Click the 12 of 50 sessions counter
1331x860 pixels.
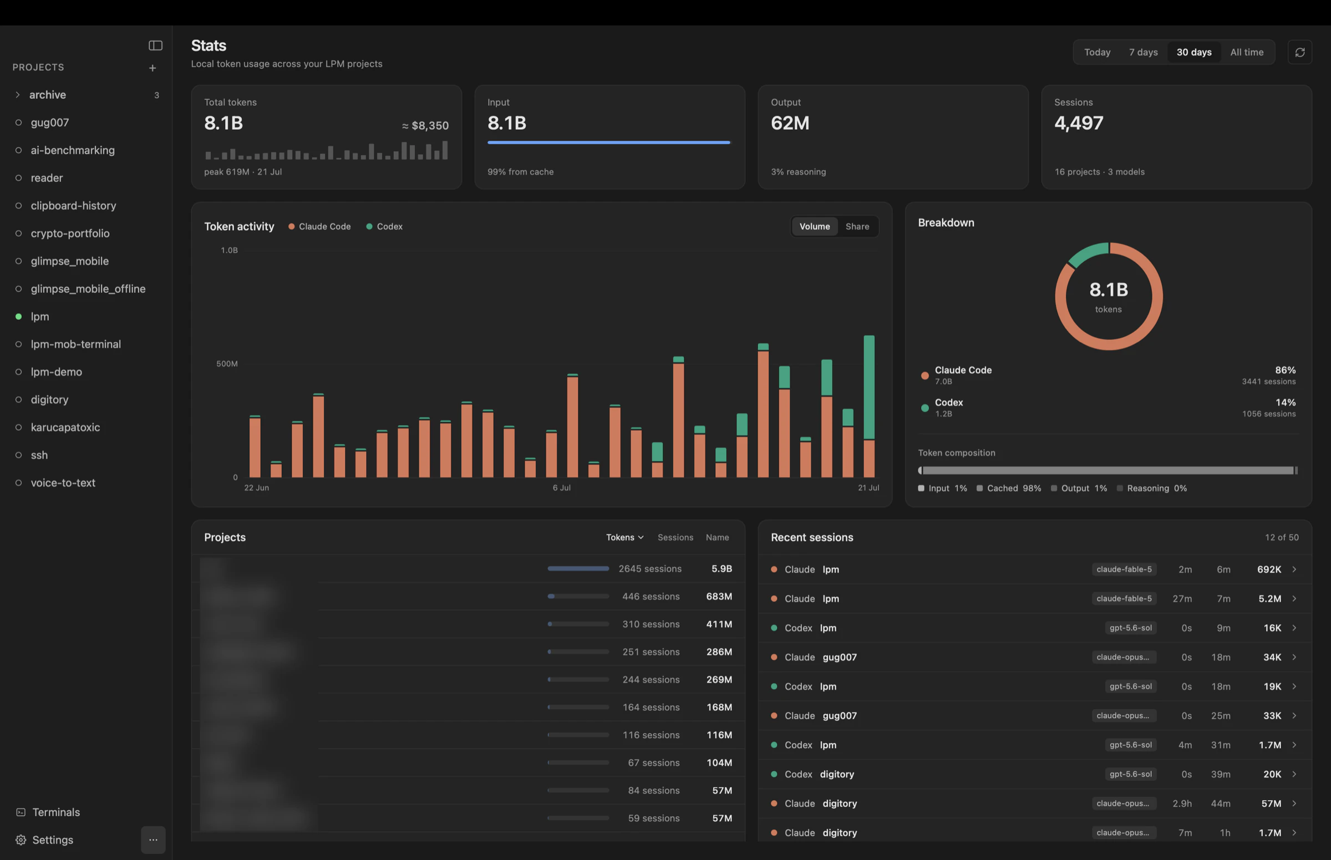(x=1281, y=537)
